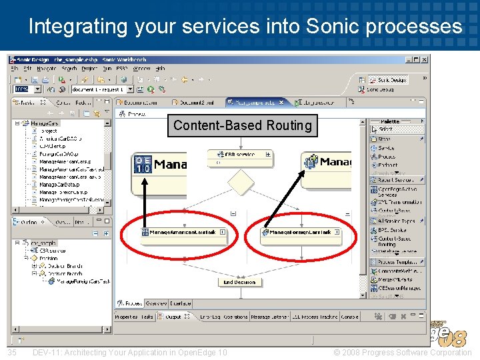Collapse the ManageCars project tree node
Screen dimensions: 480x360
click(x=17, y=123)
